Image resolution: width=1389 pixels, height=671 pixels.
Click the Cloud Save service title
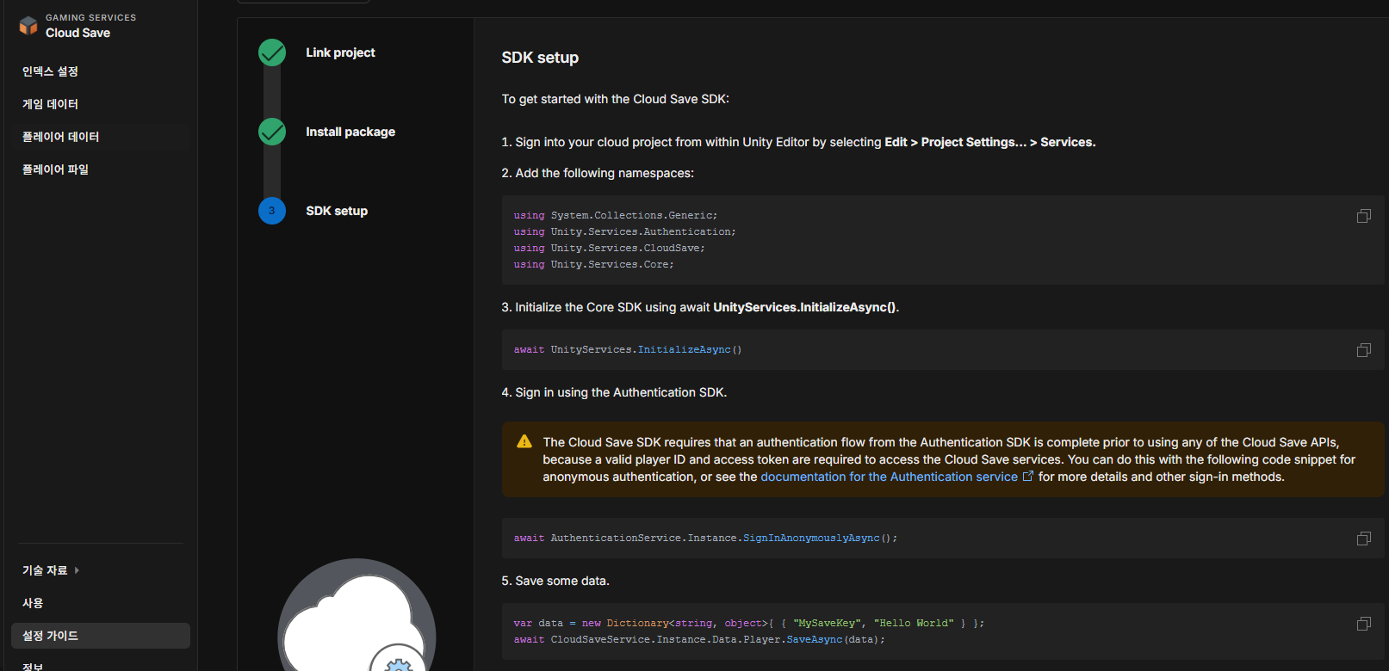78,33
